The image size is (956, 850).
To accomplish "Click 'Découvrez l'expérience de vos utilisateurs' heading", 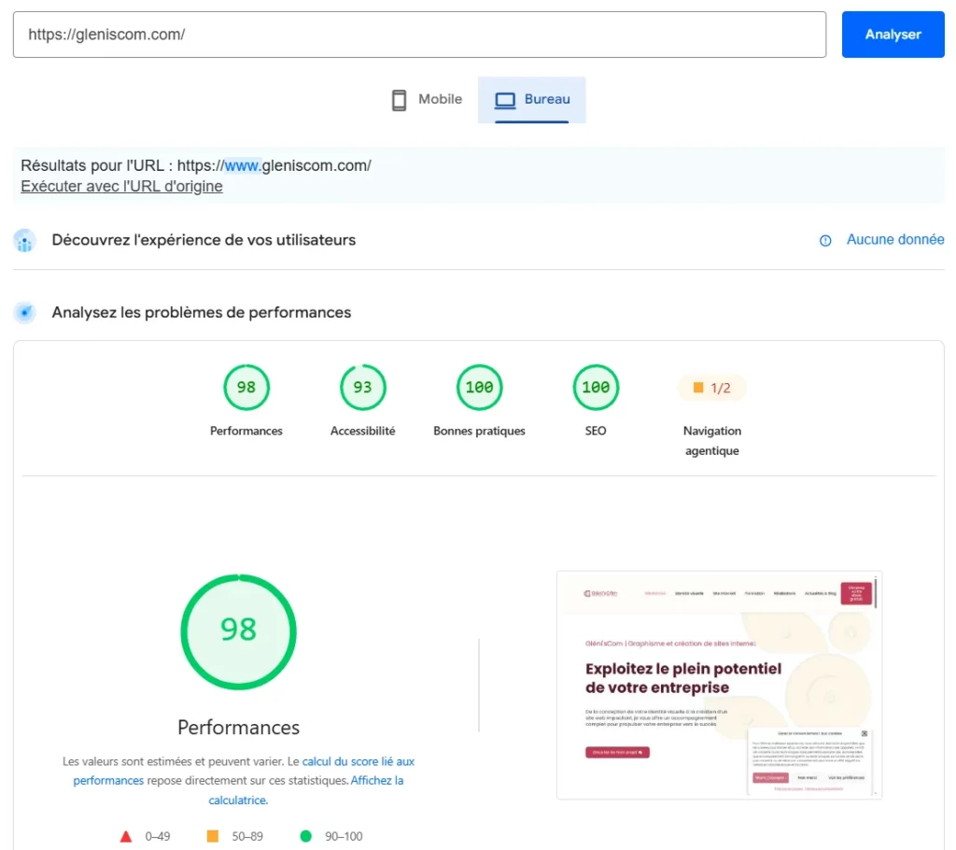I will (x=204, y=240).
